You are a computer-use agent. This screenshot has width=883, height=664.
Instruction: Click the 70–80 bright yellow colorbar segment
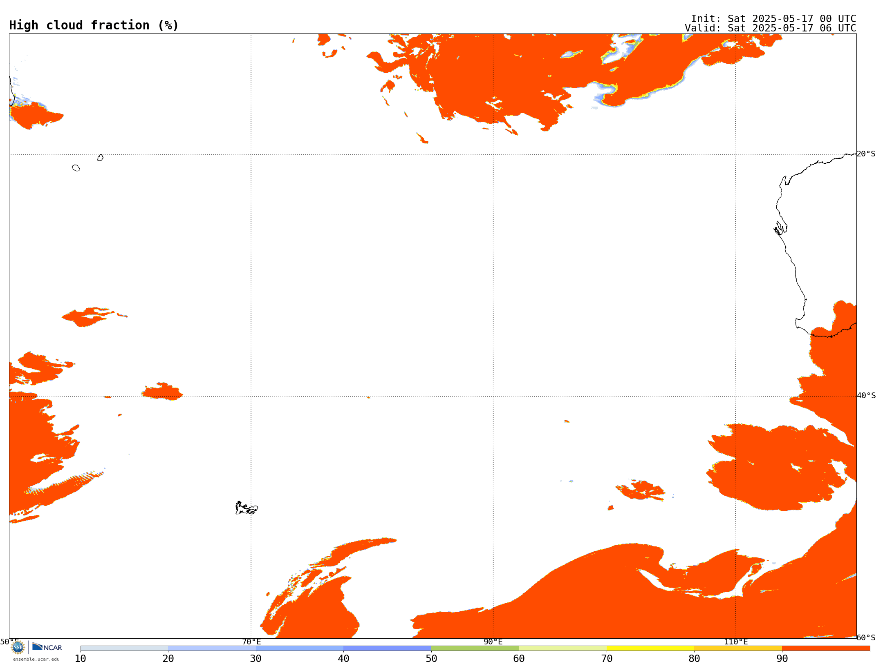pos(650,648)
